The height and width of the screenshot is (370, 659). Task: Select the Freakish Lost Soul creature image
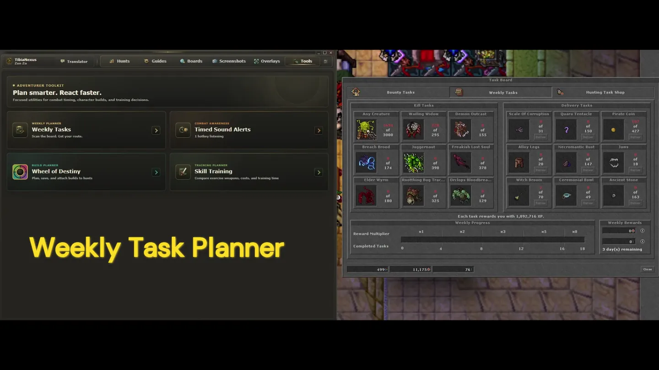click(x=460, y=163)
